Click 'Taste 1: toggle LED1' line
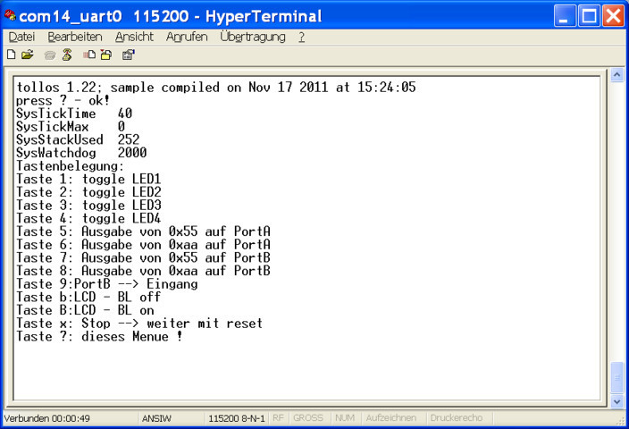 [88, 179]
